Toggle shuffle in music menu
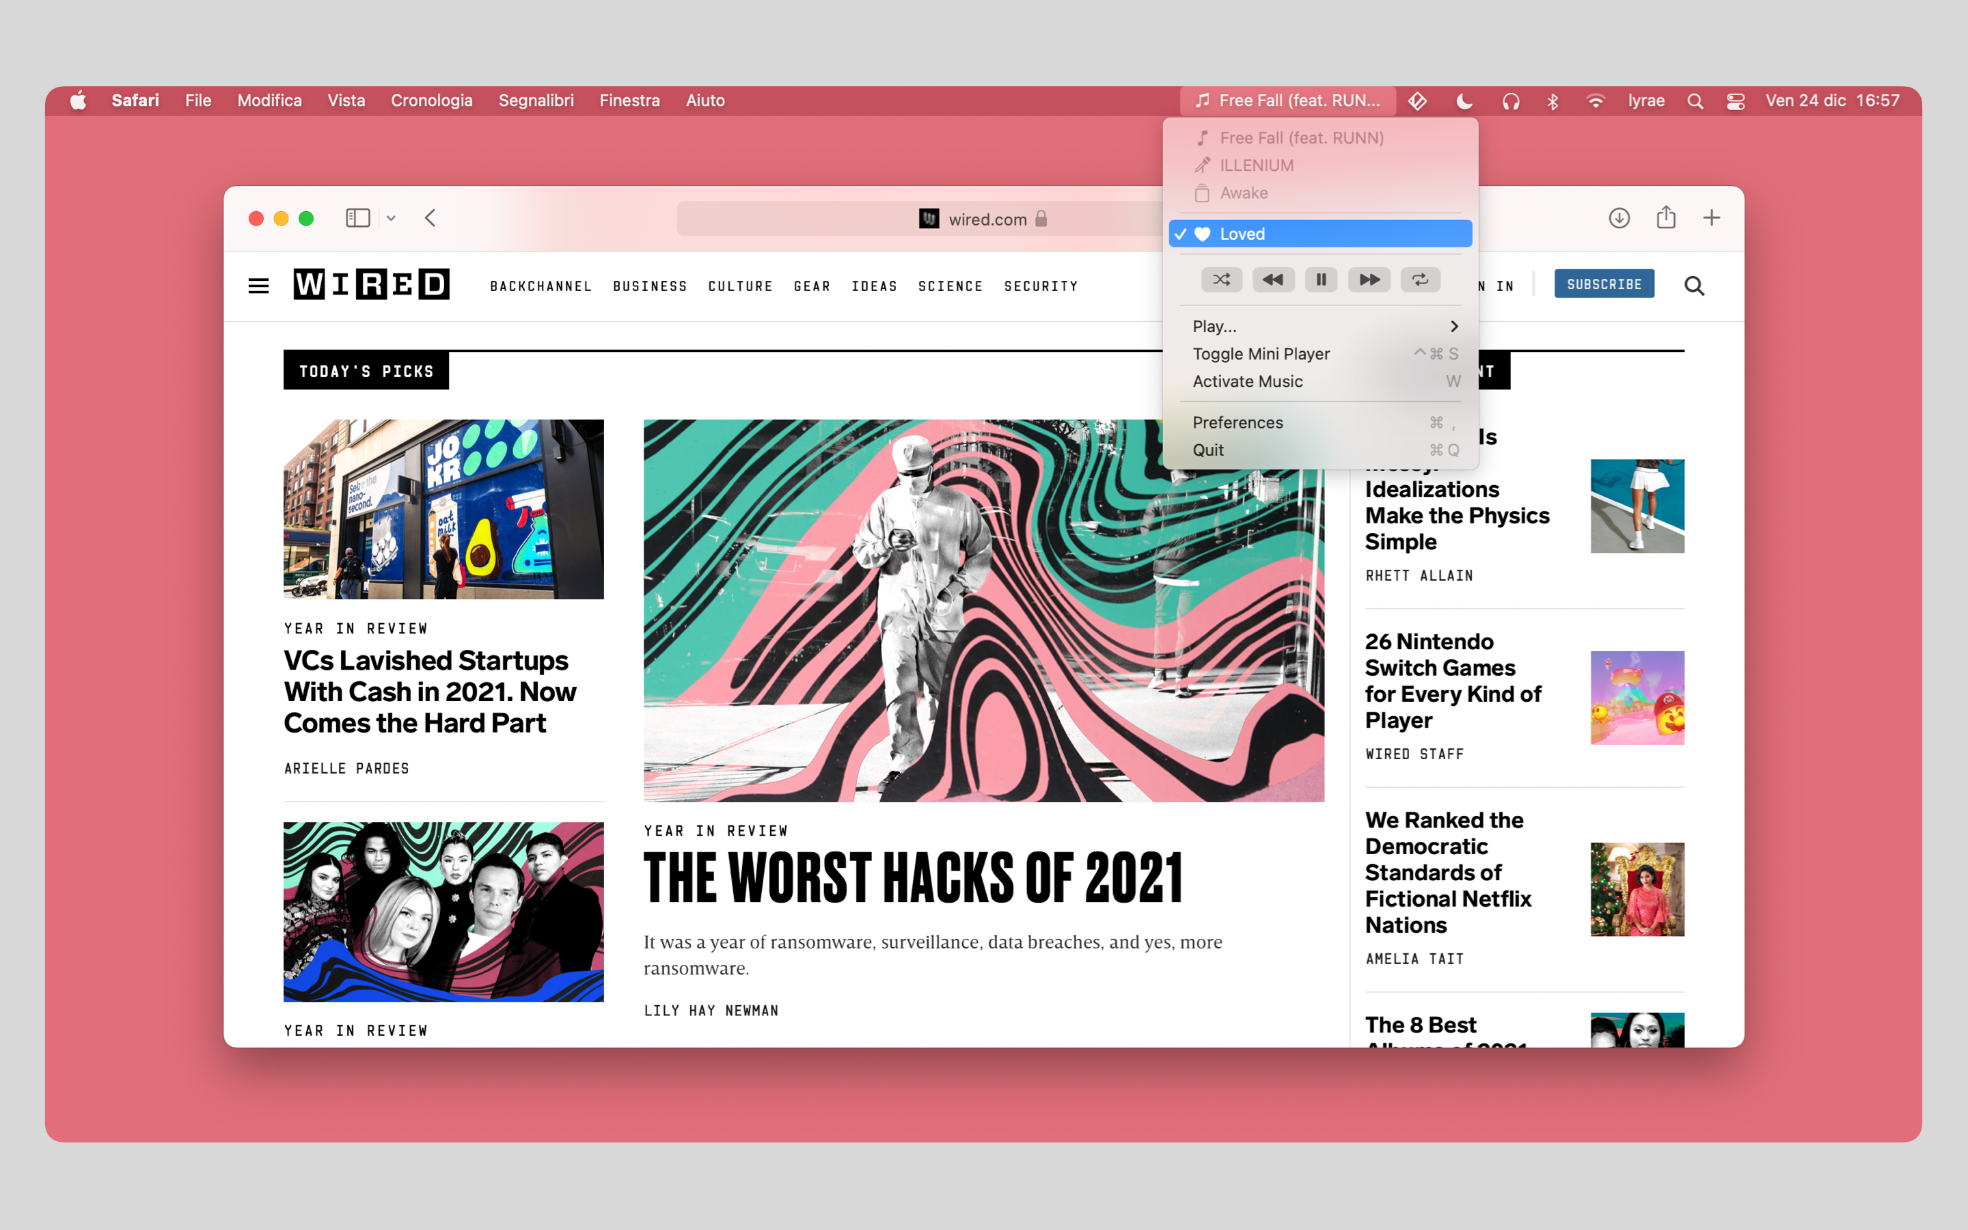 click(1222, 280)
